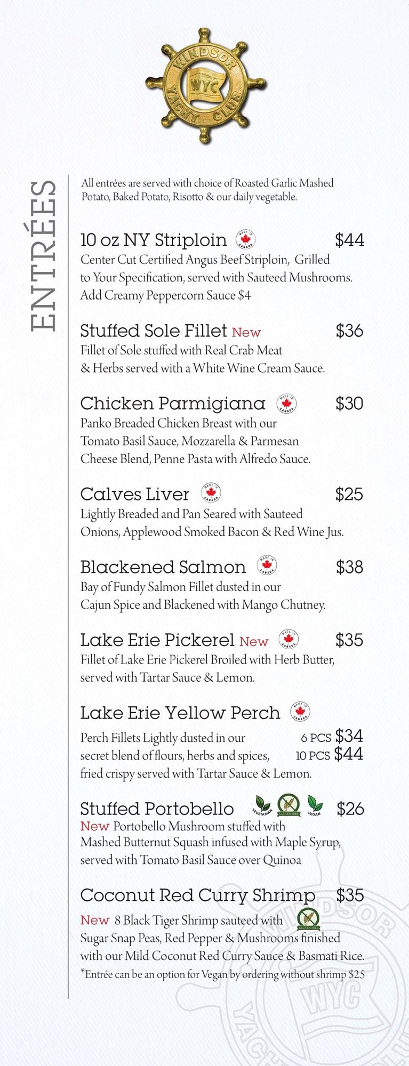
Task: Click the 6 PCS $34 perch price
Action: tap(332, 737)
